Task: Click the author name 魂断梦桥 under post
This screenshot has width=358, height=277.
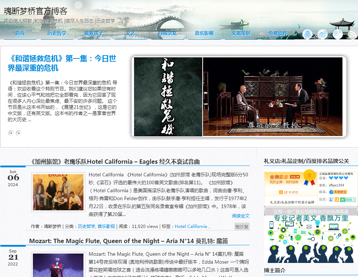Action: click(x=52, y=227)
